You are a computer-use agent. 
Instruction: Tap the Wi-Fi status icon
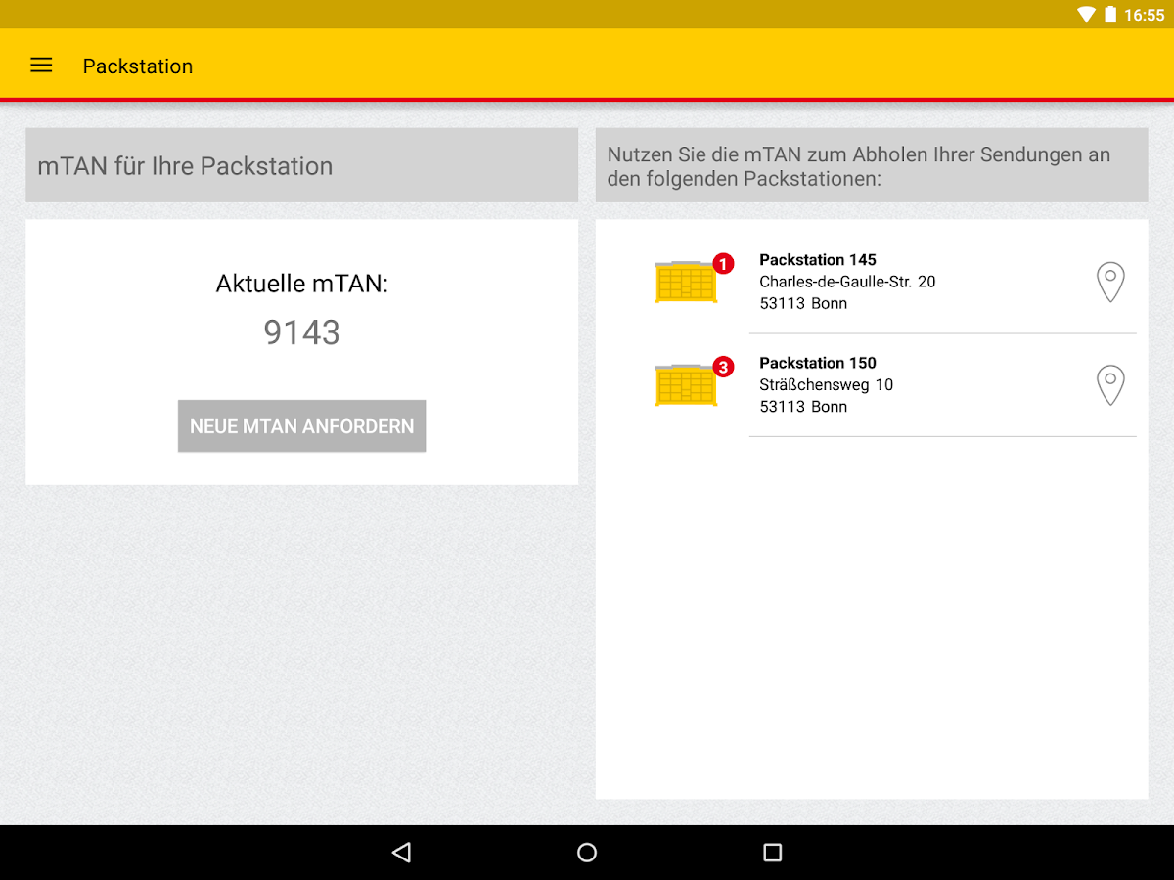(x=1086, y=15)
